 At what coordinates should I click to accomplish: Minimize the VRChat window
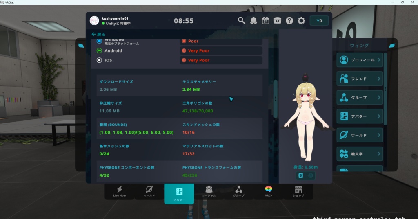point(393,2)
